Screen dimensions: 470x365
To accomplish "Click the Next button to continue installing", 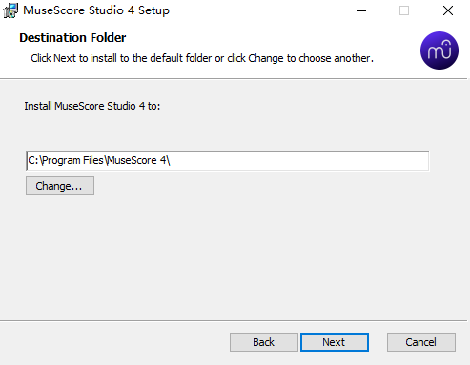I will pos(335,342).
